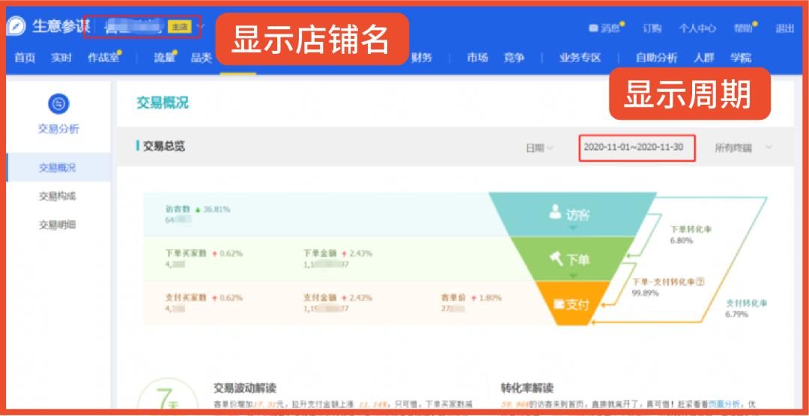The width and height of the screenshot is (809, 416).
Task: Open the 订购 link
Action: [x=652, y=28]
